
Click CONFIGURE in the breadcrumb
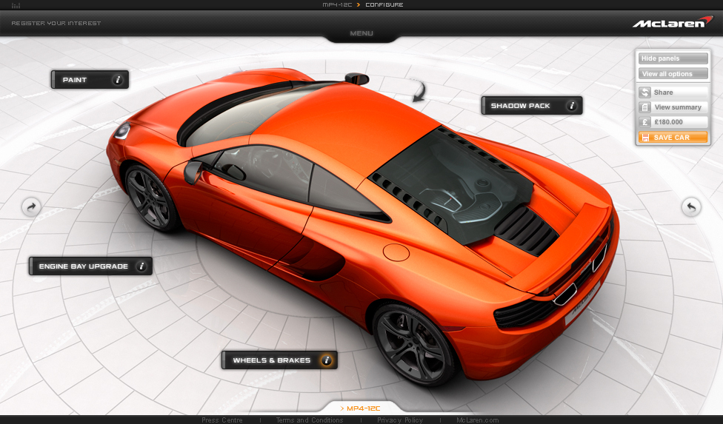(384, 4)
